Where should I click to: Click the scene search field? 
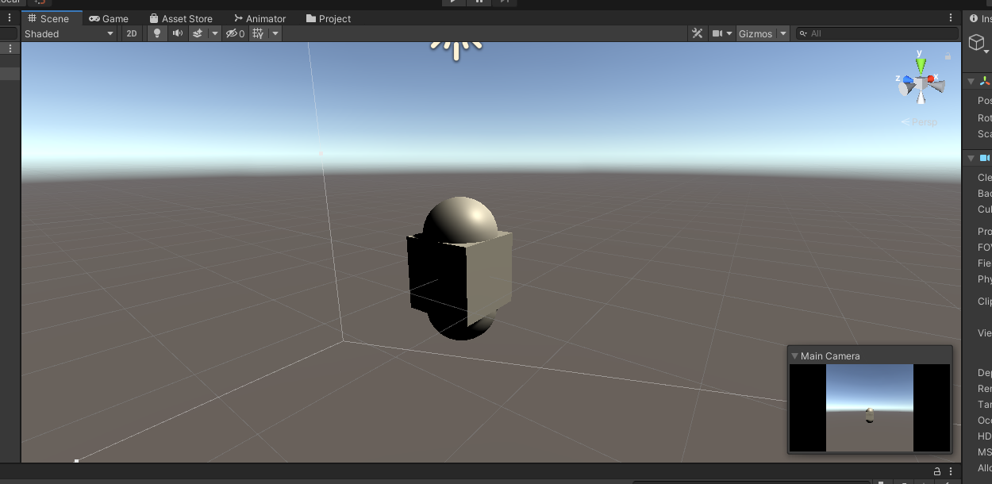(x=877, y=33)
